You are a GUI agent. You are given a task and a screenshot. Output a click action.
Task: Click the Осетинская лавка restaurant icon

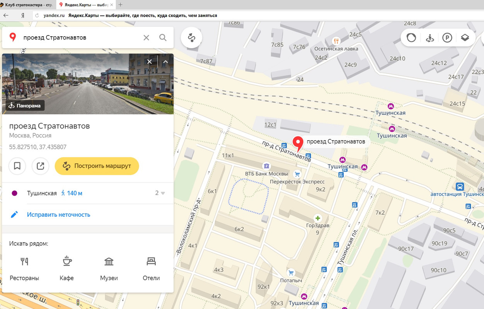pyautogui.click(x=336, y=41)
